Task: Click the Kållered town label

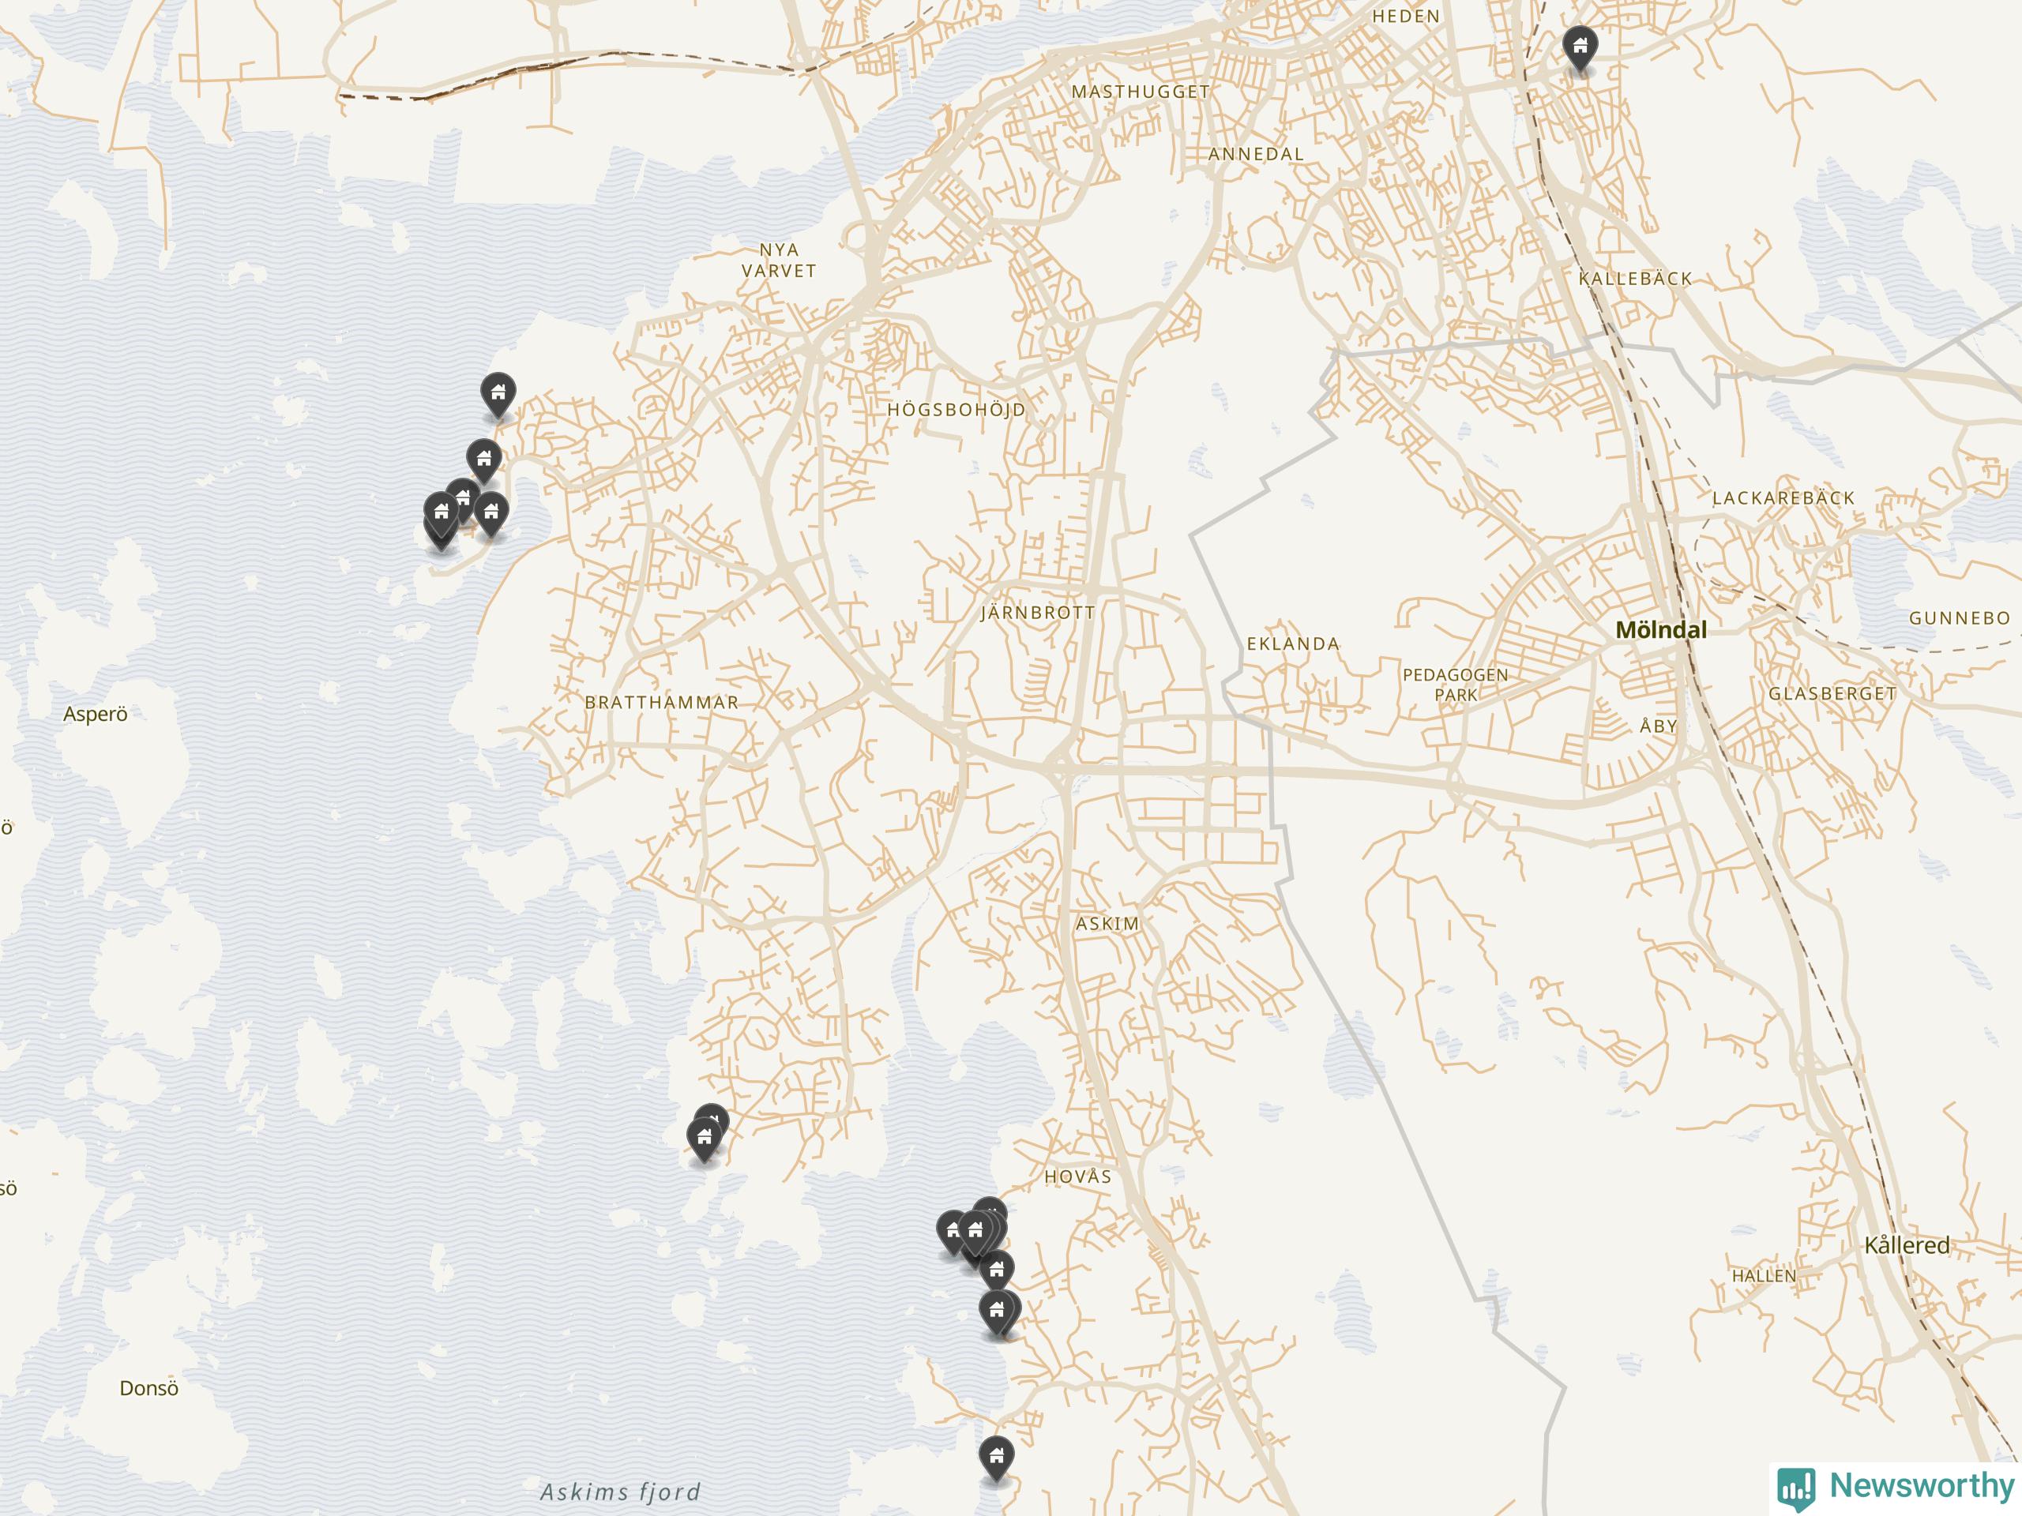Action: [x=1906, y=1244]
